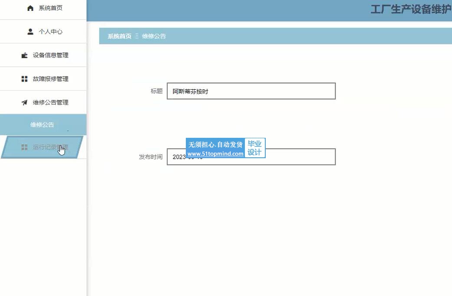The image size is (452, 296).
Task: Click the 维修公告 breadcrumb text
Action: click(x=154, y=36)
